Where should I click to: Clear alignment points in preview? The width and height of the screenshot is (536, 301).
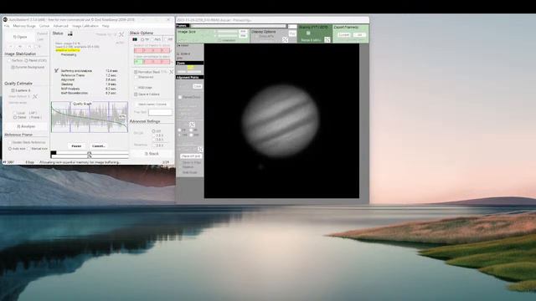click(198, 86)
